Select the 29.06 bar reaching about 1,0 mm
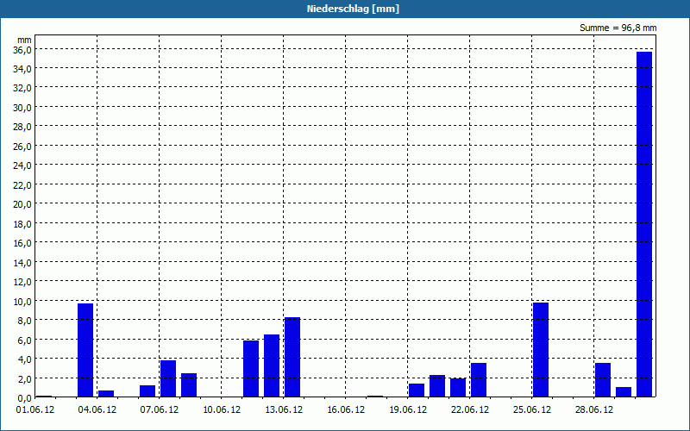 coord(624,392)
